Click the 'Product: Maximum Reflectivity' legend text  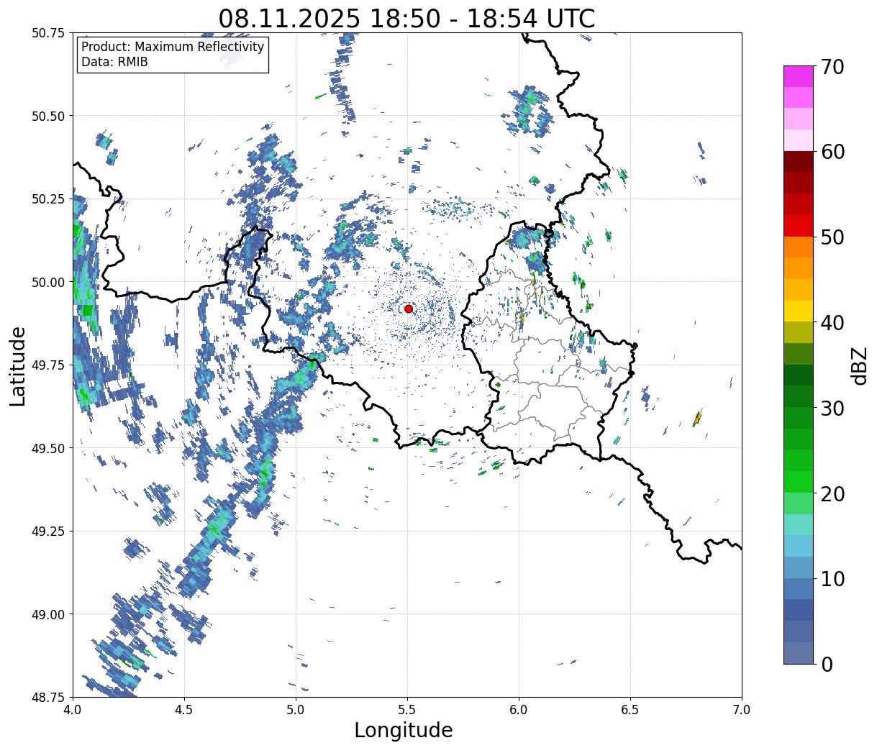[173, 47]
